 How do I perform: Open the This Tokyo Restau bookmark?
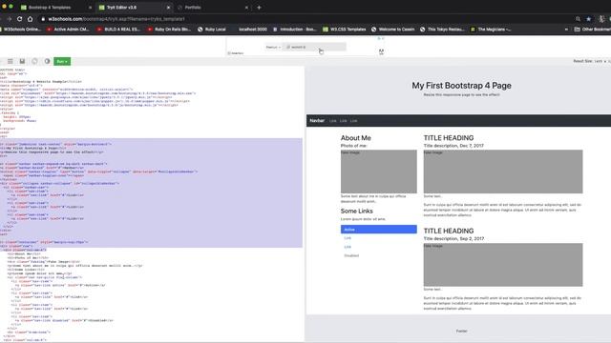tap(442, 30)
